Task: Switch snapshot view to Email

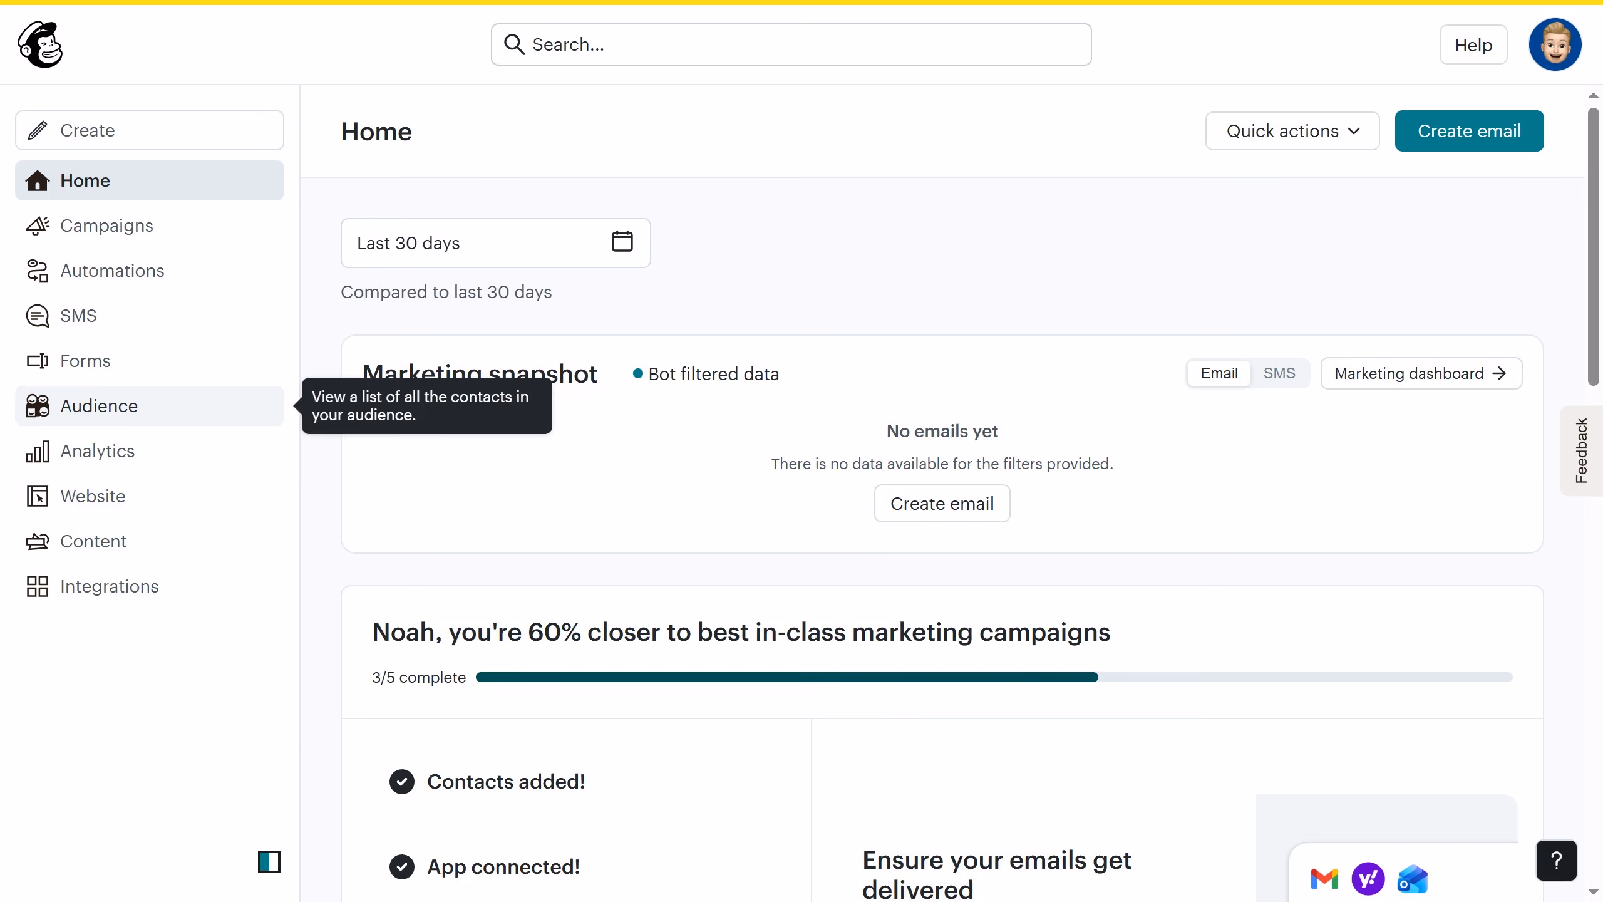Action: point(1219,373)
